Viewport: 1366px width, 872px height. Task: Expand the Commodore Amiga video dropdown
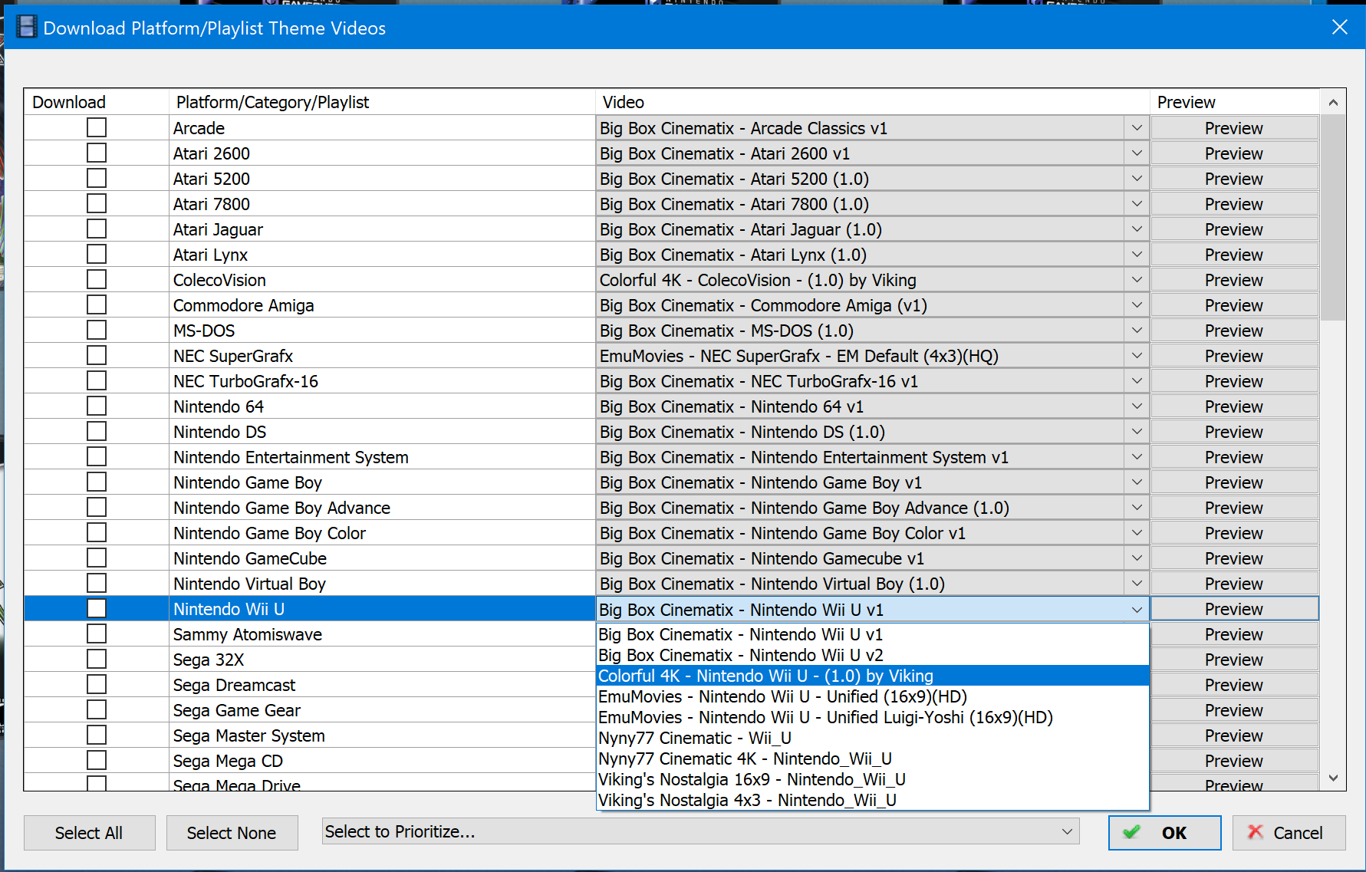tap(1137, 305)
